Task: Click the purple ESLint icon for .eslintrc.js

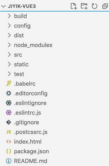Action: pos(8,113)
